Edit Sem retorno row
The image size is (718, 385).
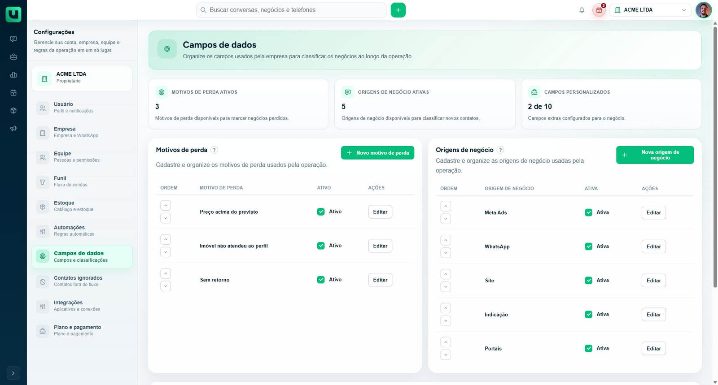coord(380,280)
